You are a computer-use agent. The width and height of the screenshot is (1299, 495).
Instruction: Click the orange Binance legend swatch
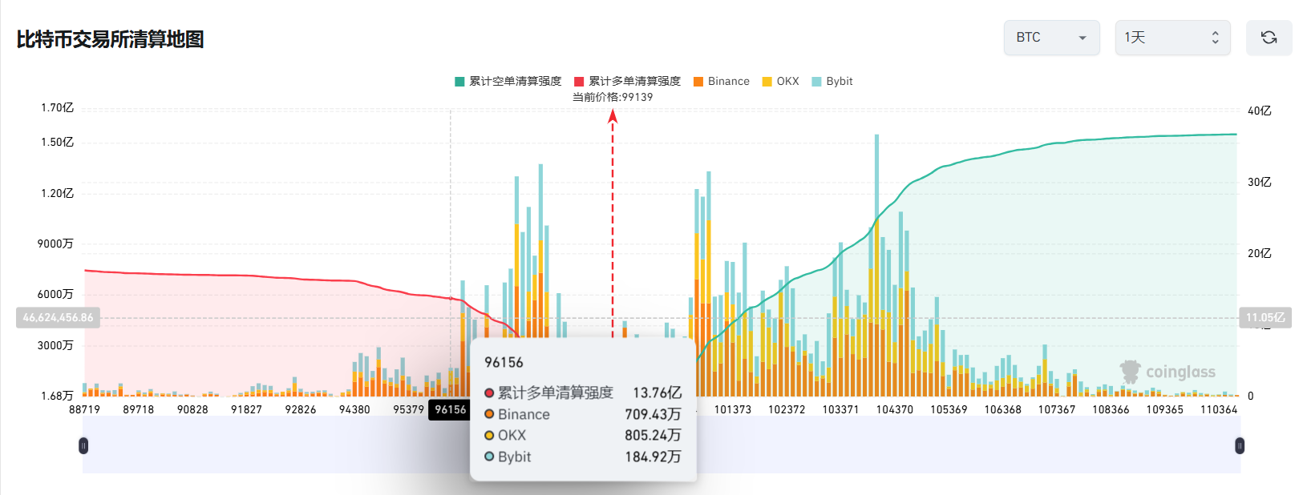[x=698, y=81]
